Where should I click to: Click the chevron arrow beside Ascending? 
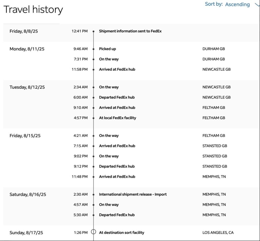(x=257, y=5)
